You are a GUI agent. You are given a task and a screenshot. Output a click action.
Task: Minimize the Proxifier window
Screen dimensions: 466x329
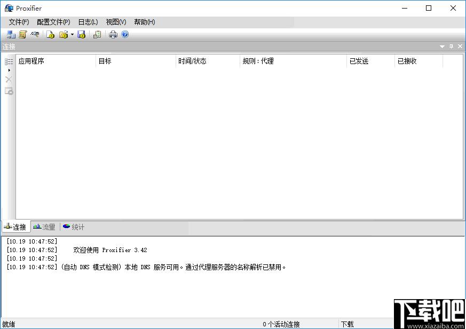pos(405,8)
